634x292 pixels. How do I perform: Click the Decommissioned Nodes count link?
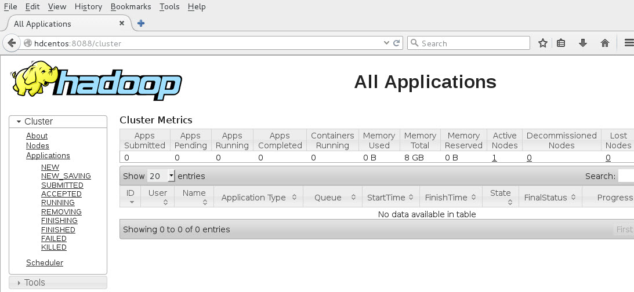(529, 158)
